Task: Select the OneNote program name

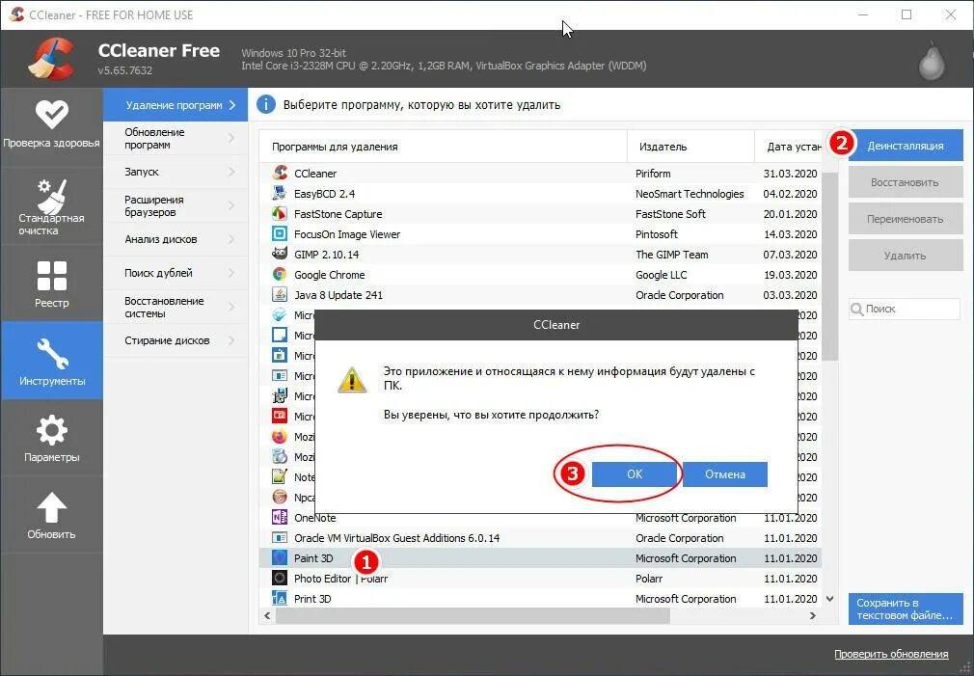Action: pos(315,518)
